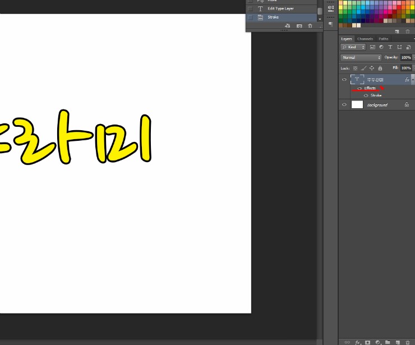Toggle visibility of the text layer
Viewport: 415px width, 345px height.
point(344,80)
